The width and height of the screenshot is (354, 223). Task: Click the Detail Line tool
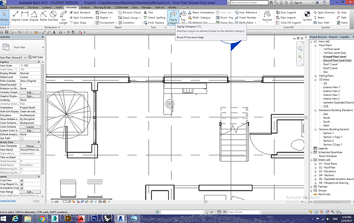pos(104,12)
